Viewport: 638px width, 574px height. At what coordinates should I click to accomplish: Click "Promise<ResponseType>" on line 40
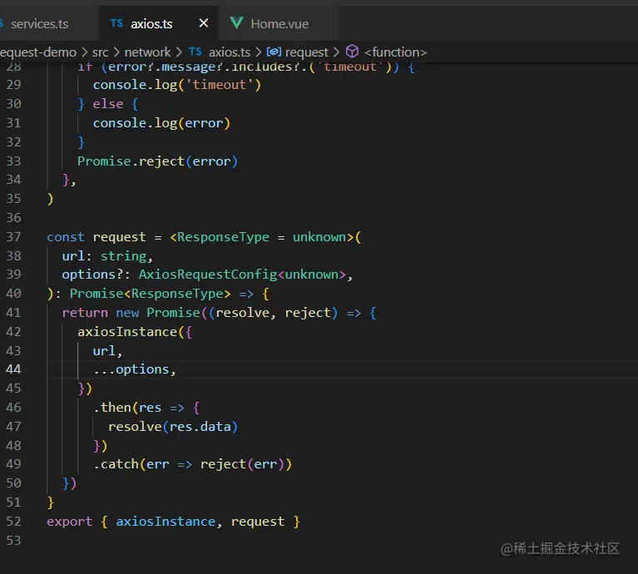pos(150,294)
